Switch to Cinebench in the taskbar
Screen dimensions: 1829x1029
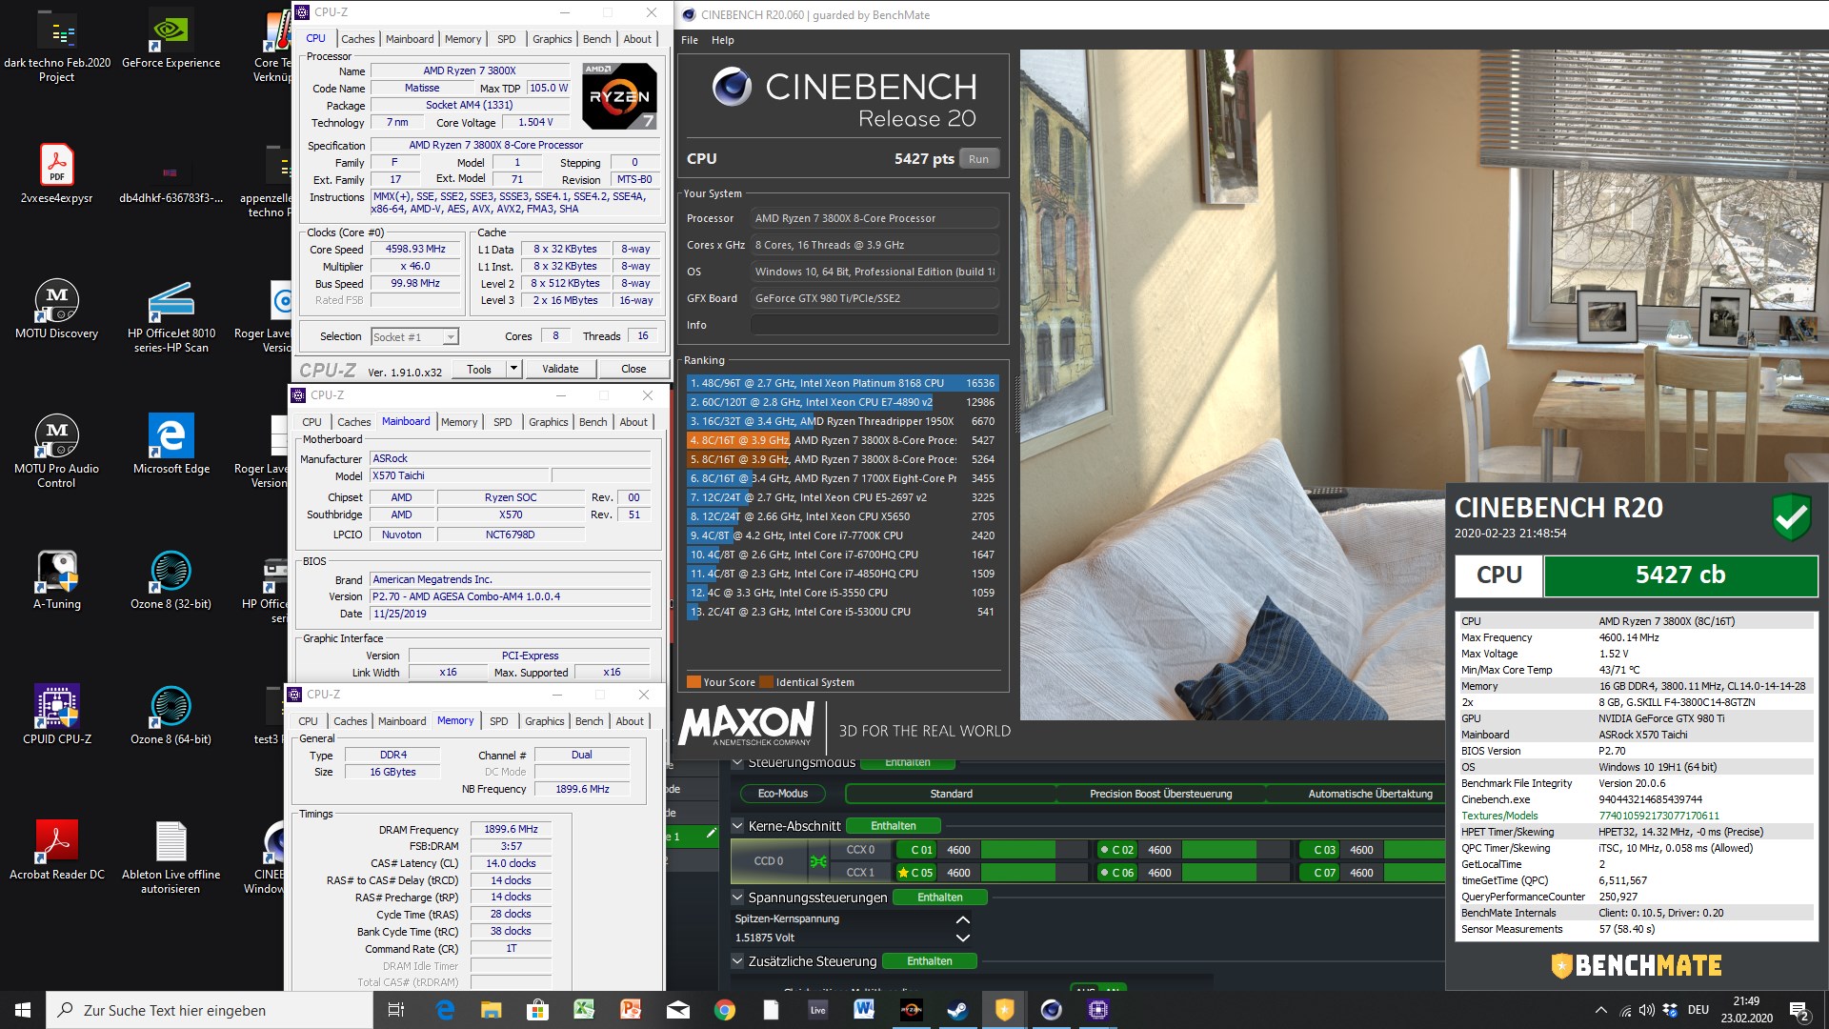click(1051, 1010)
